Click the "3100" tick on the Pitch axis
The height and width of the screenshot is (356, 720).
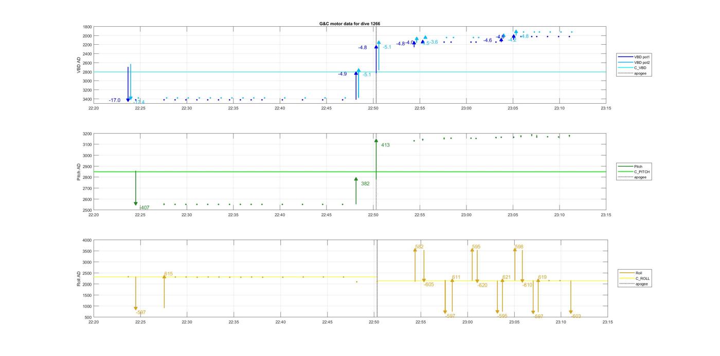(87, 145)
